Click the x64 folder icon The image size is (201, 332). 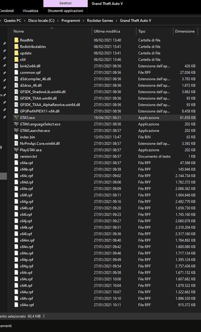(16, 60)
